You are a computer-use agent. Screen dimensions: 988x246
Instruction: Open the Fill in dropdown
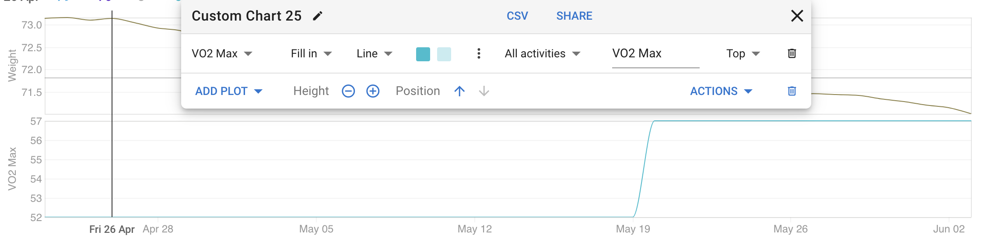[311, 53]
